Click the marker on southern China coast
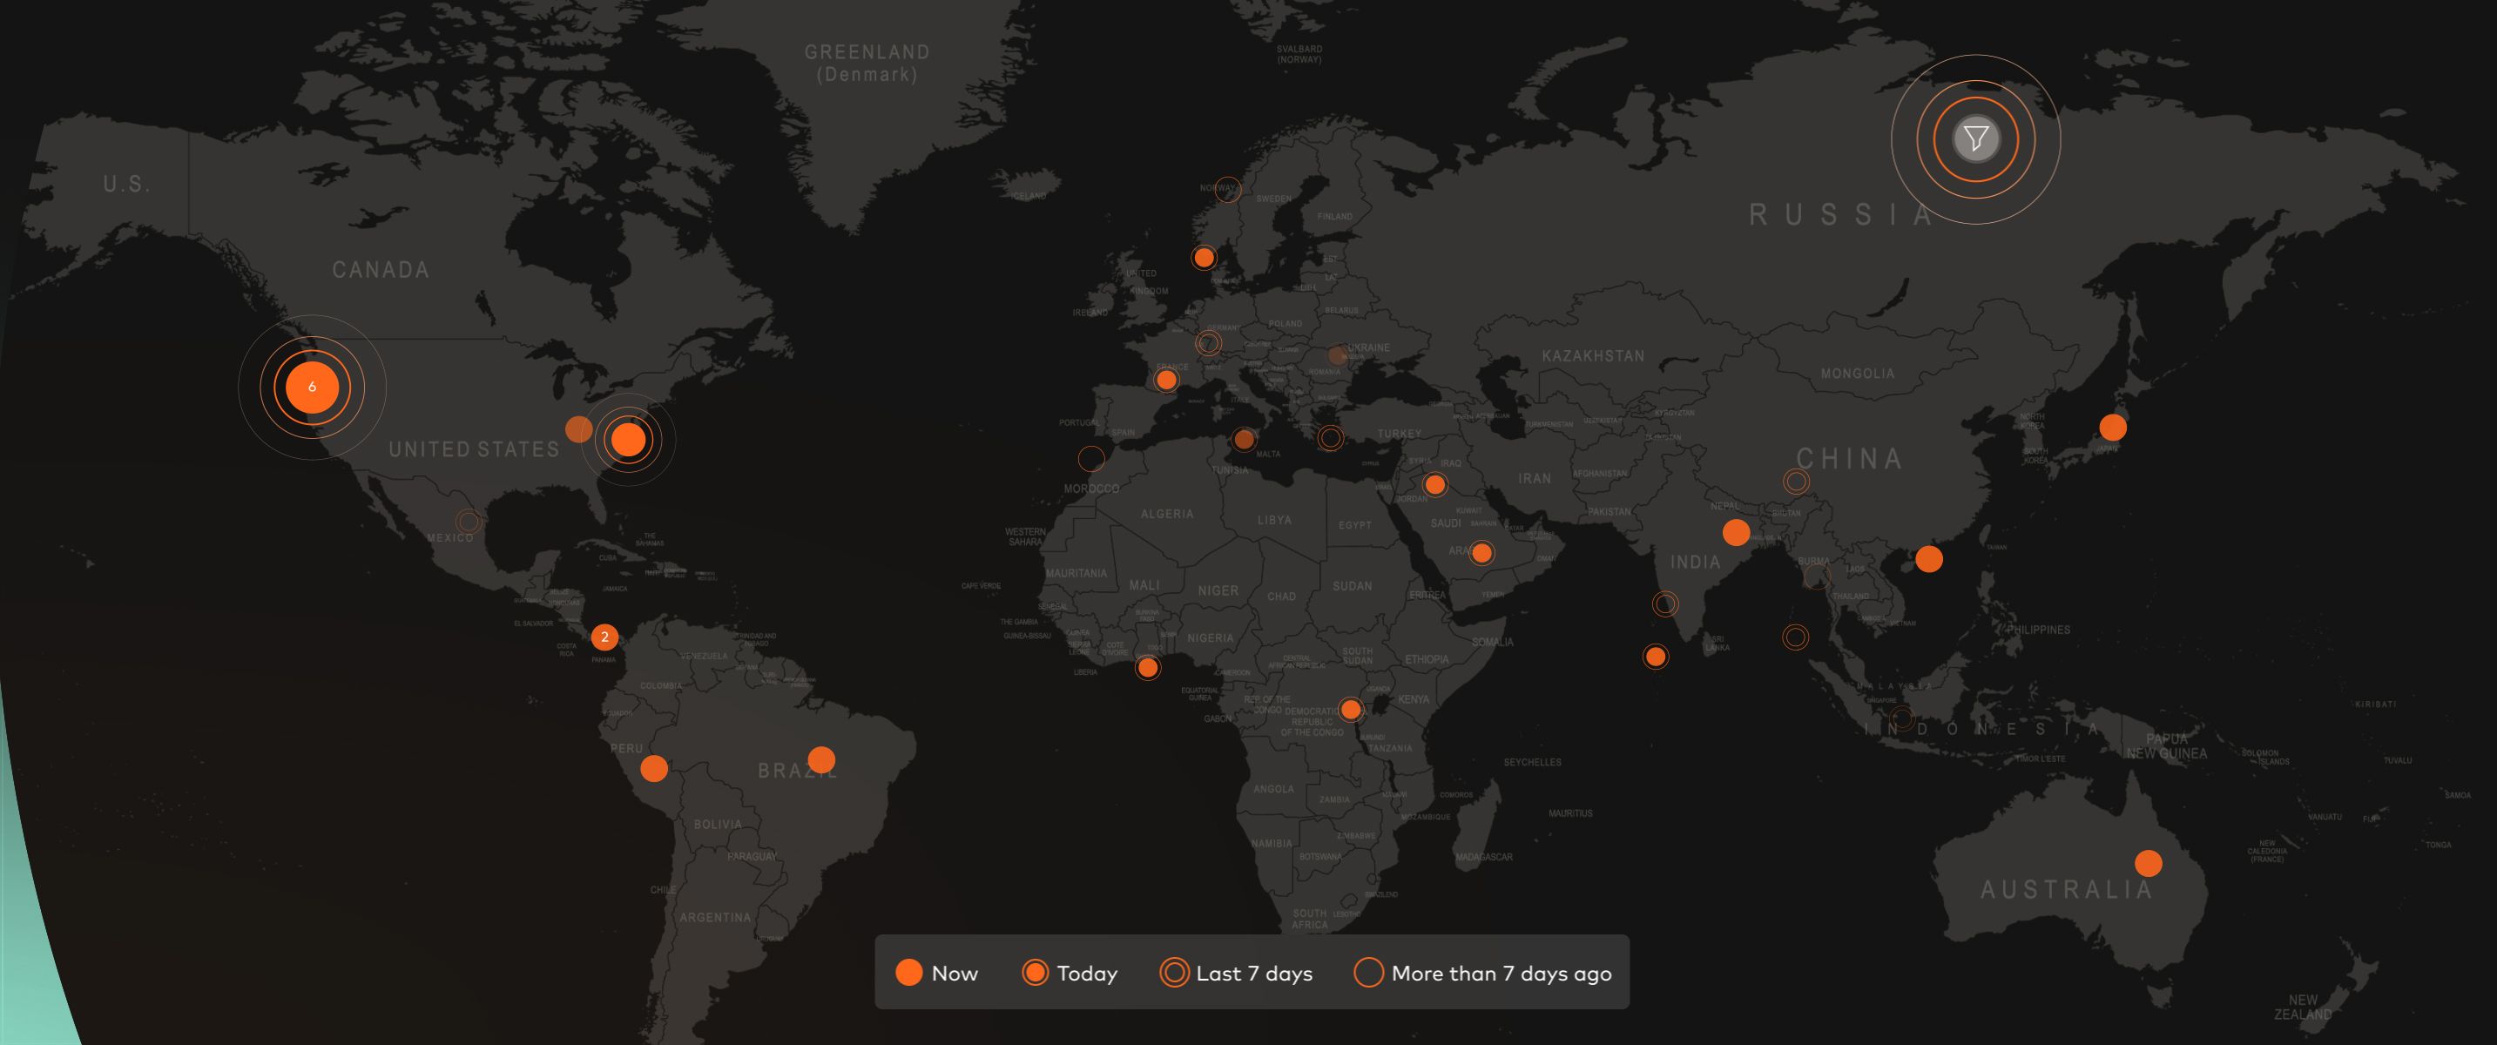This screenshot has height=1045, width=2497. pyautogui.click(x=1929, y=558)
